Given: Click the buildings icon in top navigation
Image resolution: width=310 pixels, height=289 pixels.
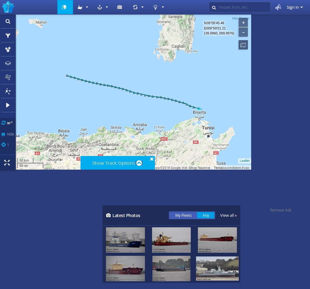Looking at the screenshot, I should click(120, 7).
